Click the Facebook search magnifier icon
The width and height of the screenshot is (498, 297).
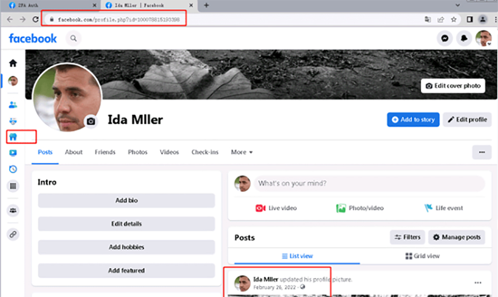(x=74, y=39)
